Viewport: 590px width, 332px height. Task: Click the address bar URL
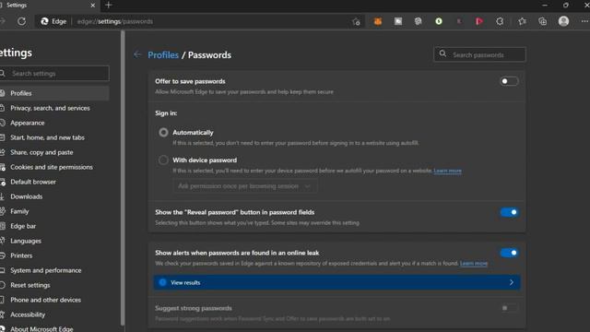click(x=115, y=21)
